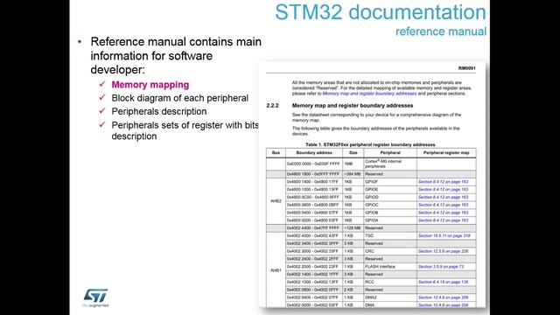
Task: Click the 'AHB1' bus cell
Action: (276, 270)
